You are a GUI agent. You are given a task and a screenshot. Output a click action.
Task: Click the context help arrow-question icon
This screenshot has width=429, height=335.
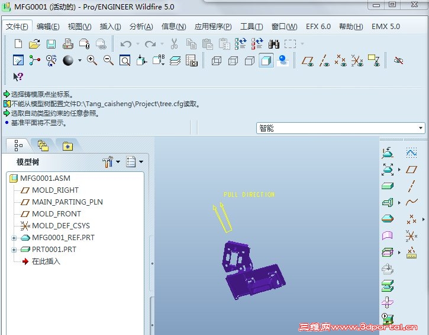(18, 76)
